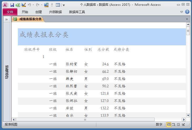Switch to Print Preview in status bar
This screenshot has height=130, width=192.
tap(174, 125)
